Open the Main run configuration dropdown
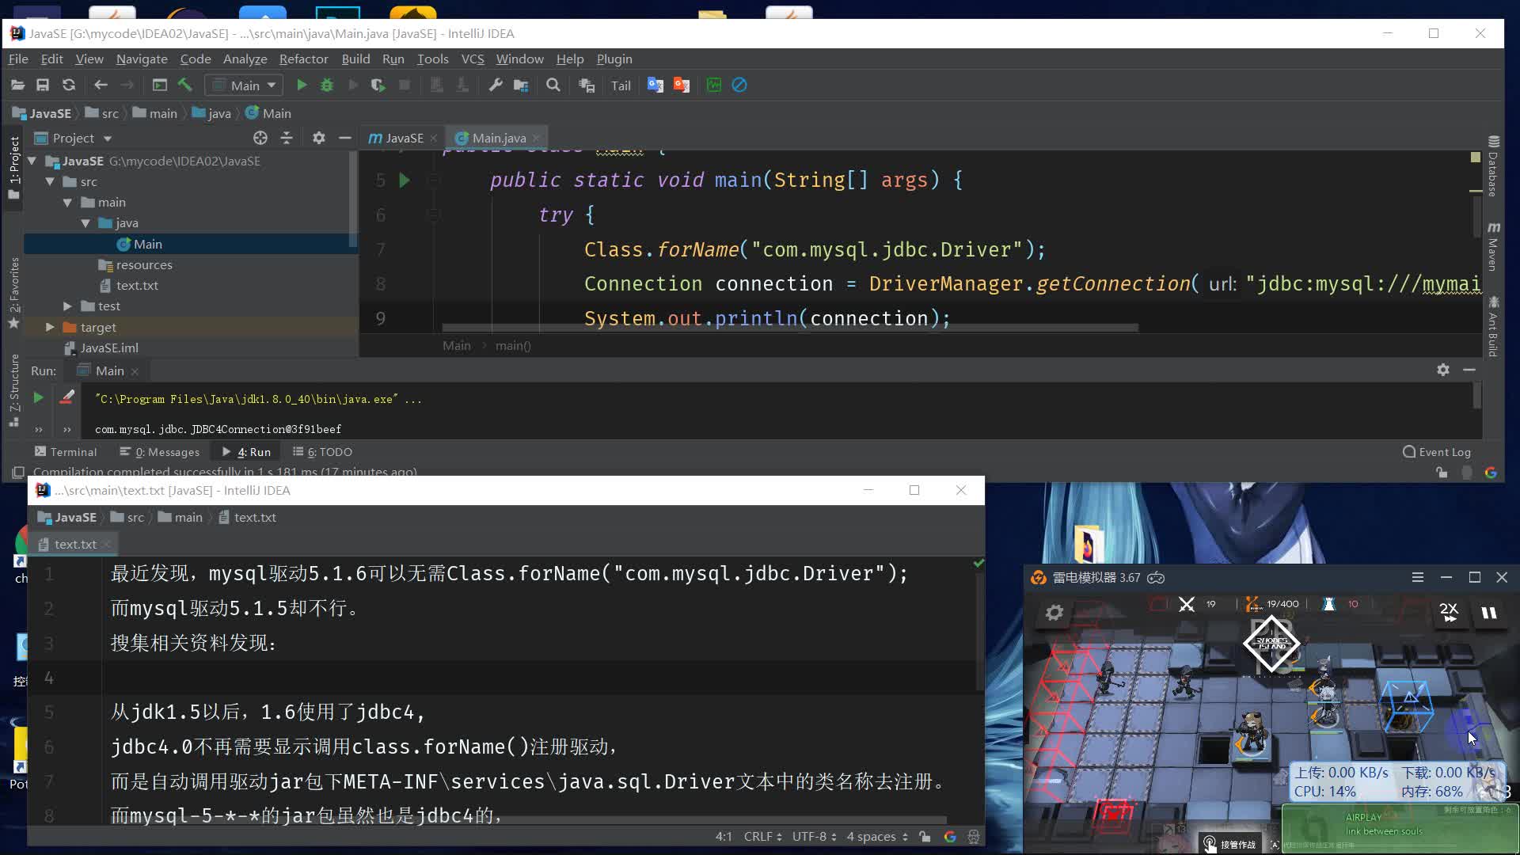Image resolution: width=1520 pixels, height=855 pixels. click(244, 85)
